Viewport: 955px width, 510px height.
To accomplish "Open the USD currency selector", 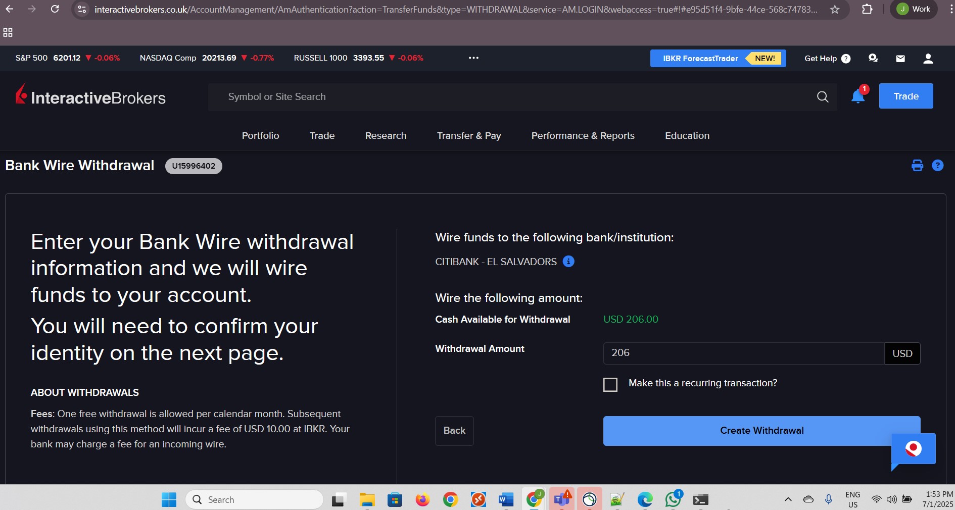I will [902, 353].
